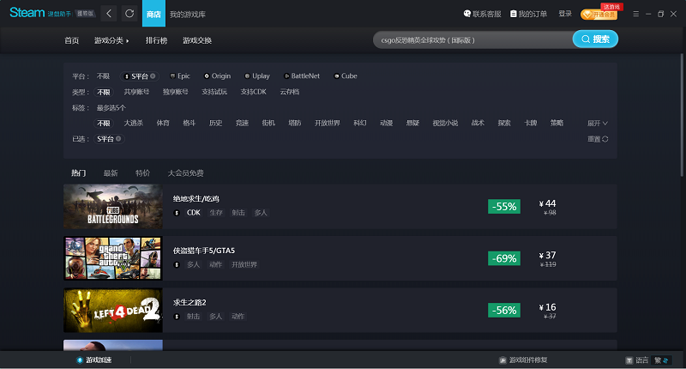The image size is (686, 369).
Task: Select 不限 in the 类型 type row
Action: pos(104,92)
